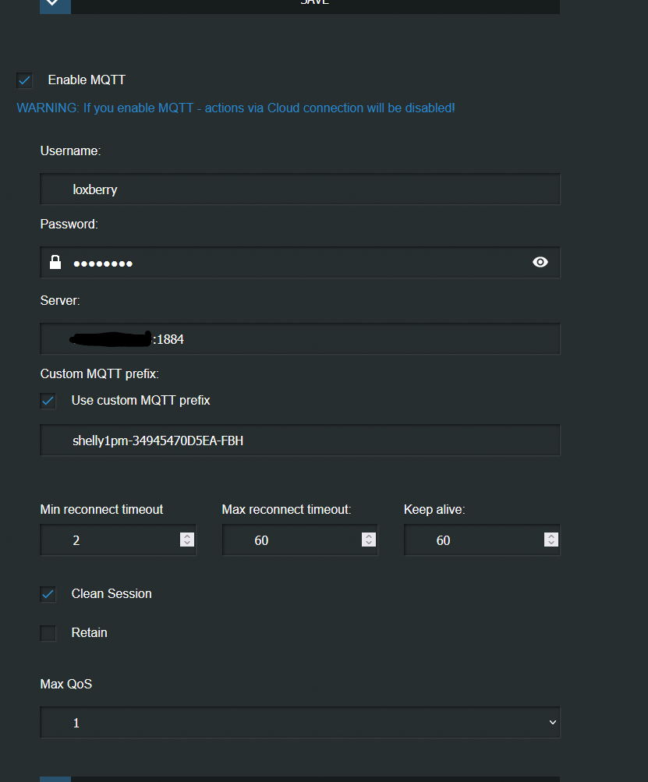Viewport: 648px width, 782px height.
Task: Click the chevron icon beside the SAVE bar
Action: click(x=55, y=4)
